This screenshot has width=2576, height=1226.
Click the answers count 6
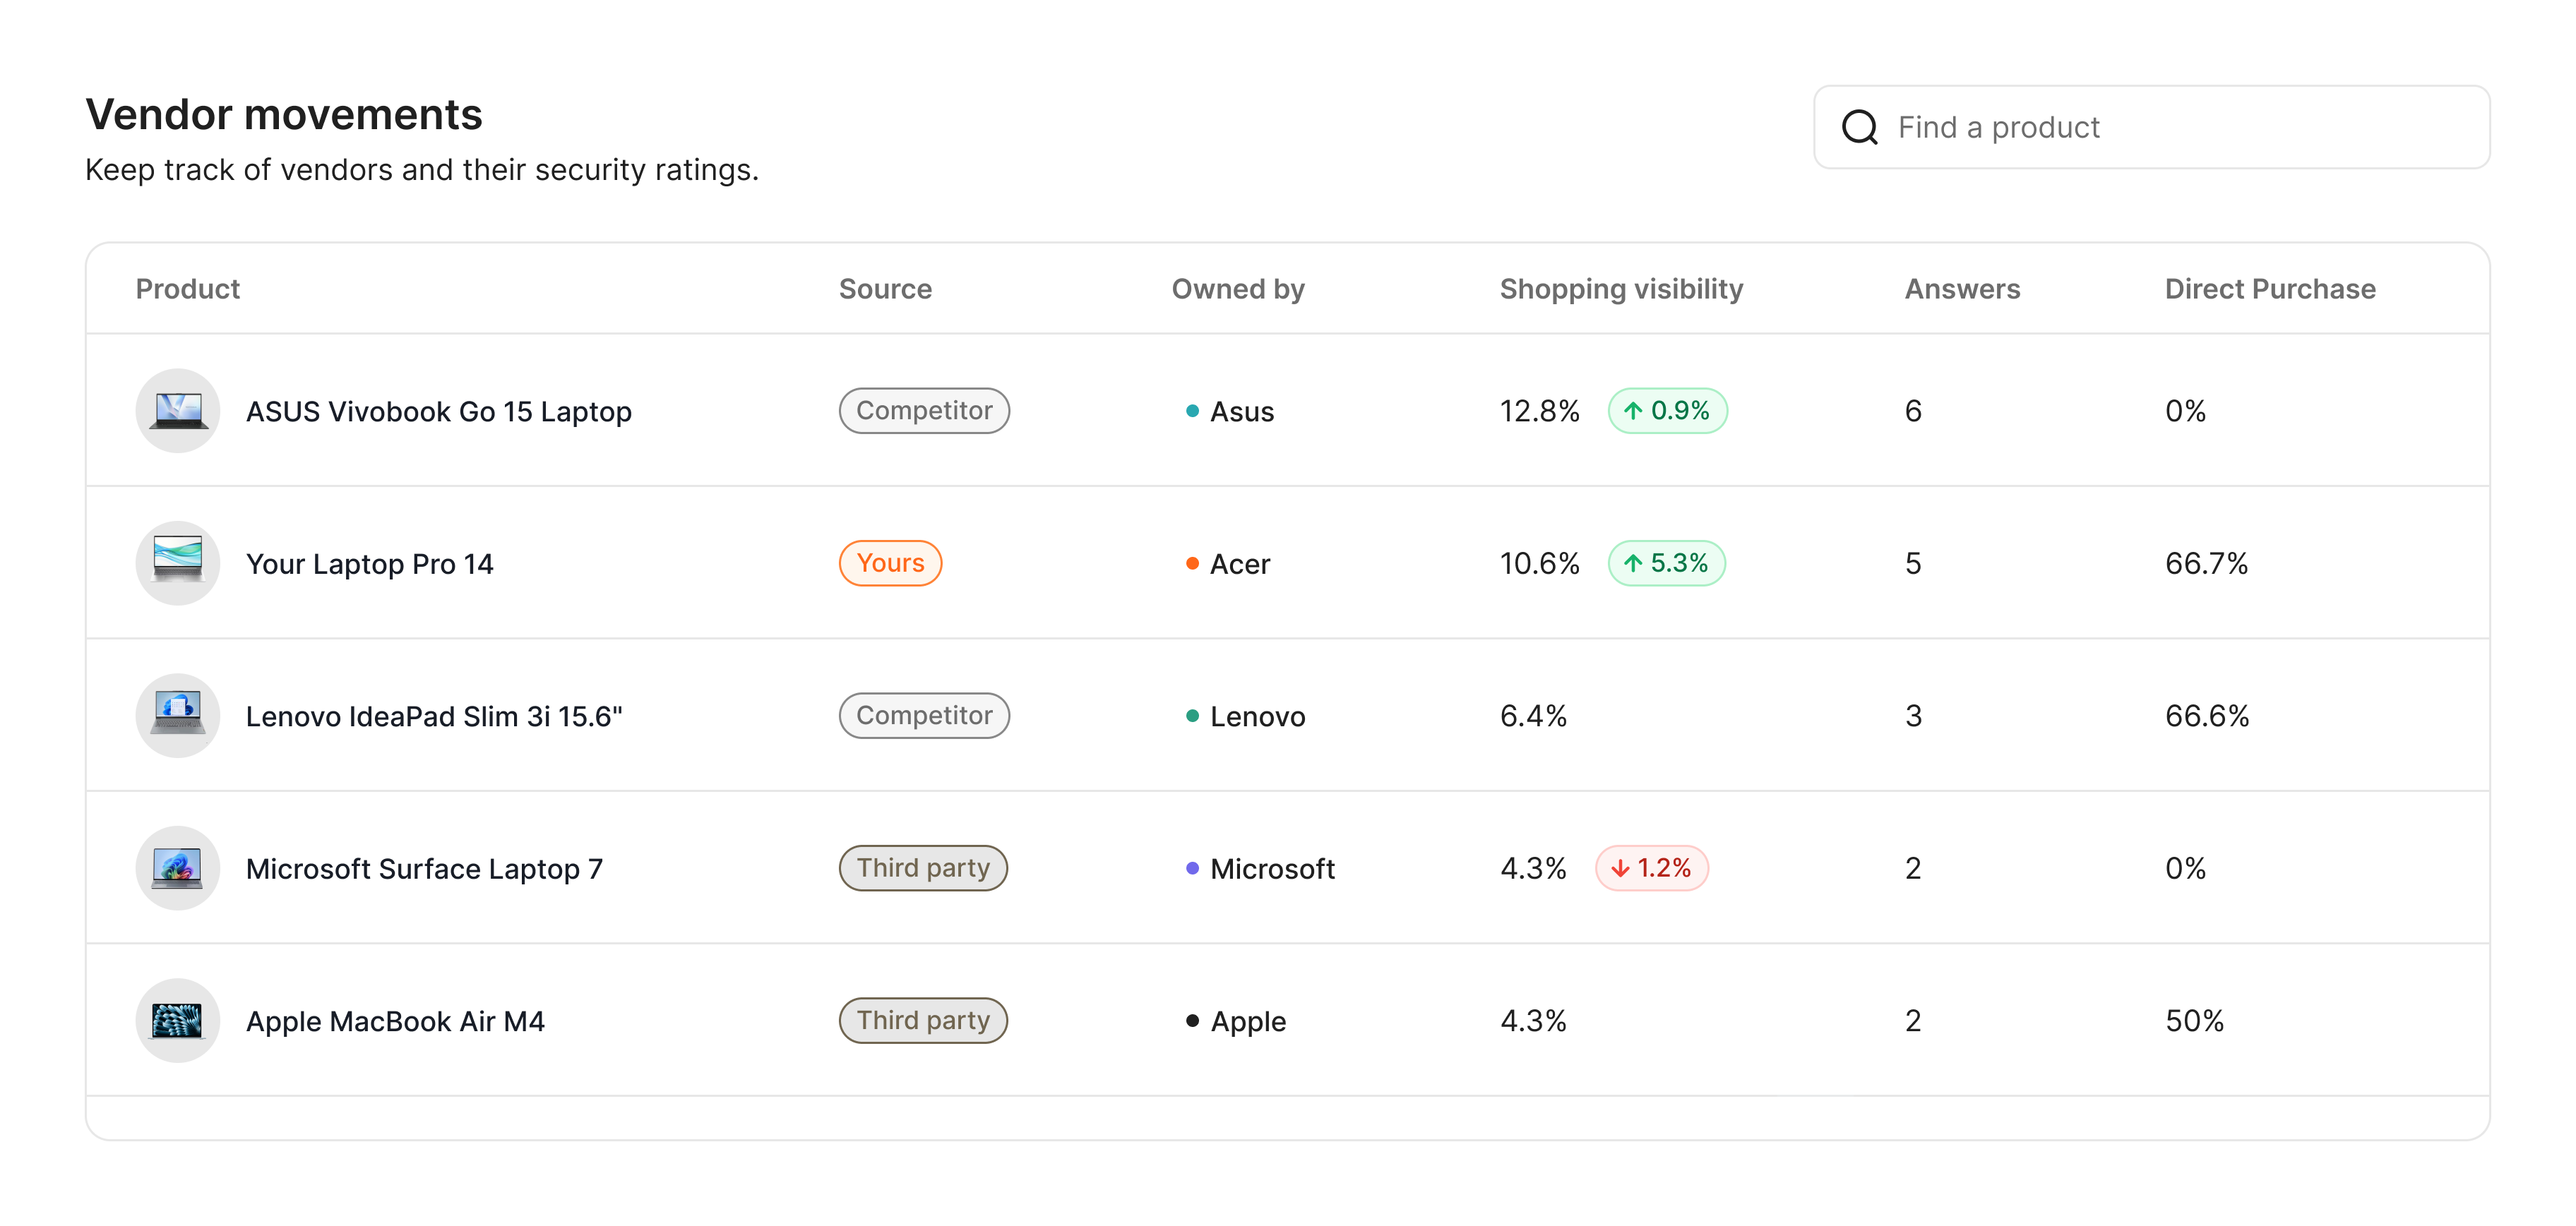pyautogui.click(x=1913, y=411)
